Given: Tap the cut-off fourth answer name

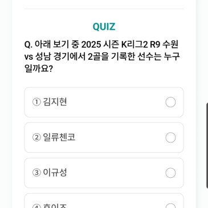Looking at the screenshot, I should tap(55, 206).
